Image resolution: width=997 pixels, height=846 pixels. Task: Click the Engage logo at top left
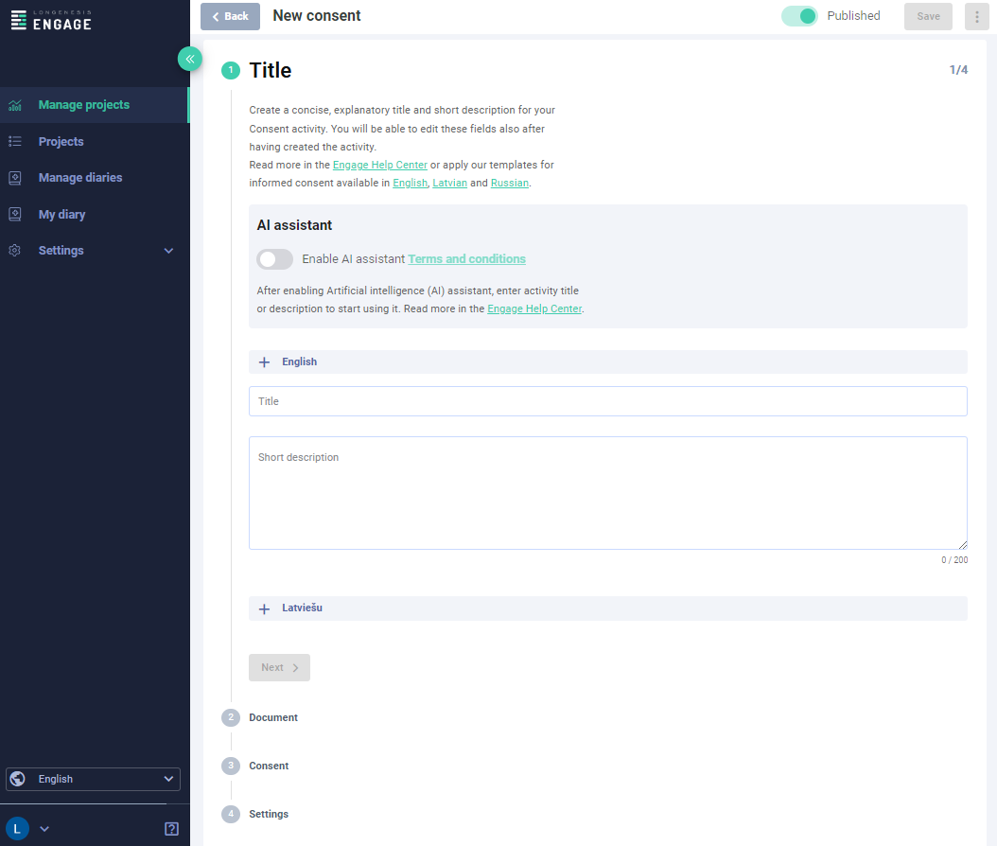pyautogui.click(x=51, y=19)
